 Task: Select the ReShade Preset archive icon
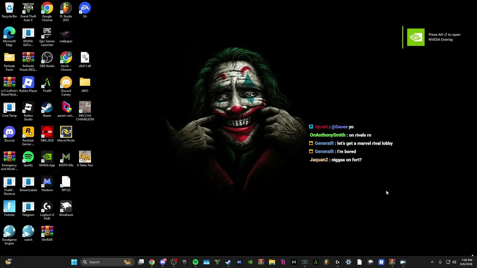point(28,62)
